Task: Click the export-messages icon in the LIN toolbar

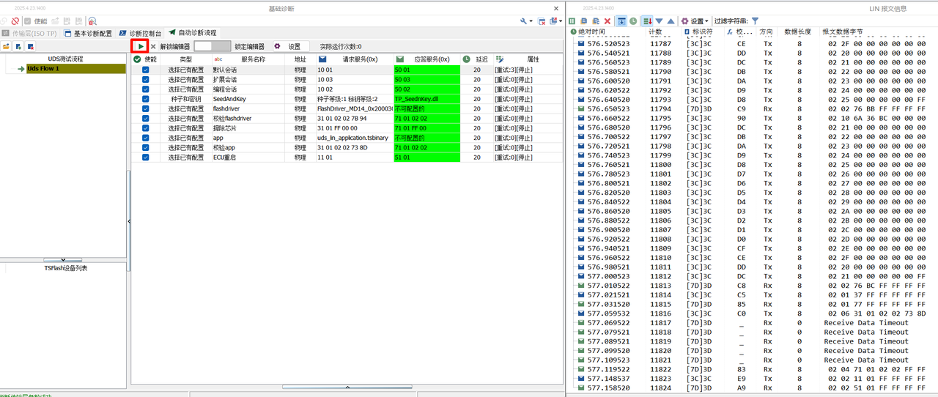Action: click(596, 21)
